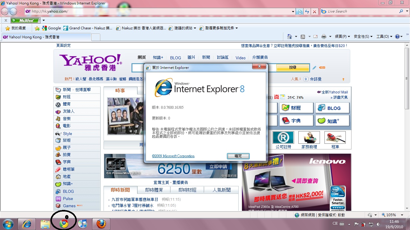Click the 租車 car thumbnail

335,137
